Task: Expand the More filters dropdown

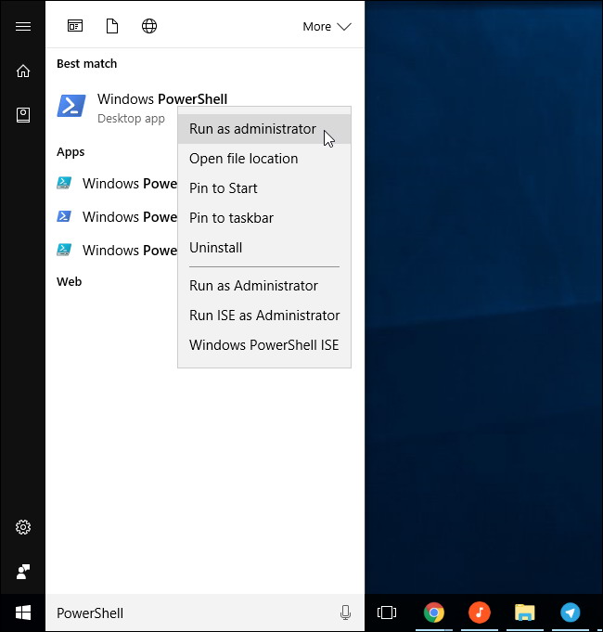Action: point(327,26)
